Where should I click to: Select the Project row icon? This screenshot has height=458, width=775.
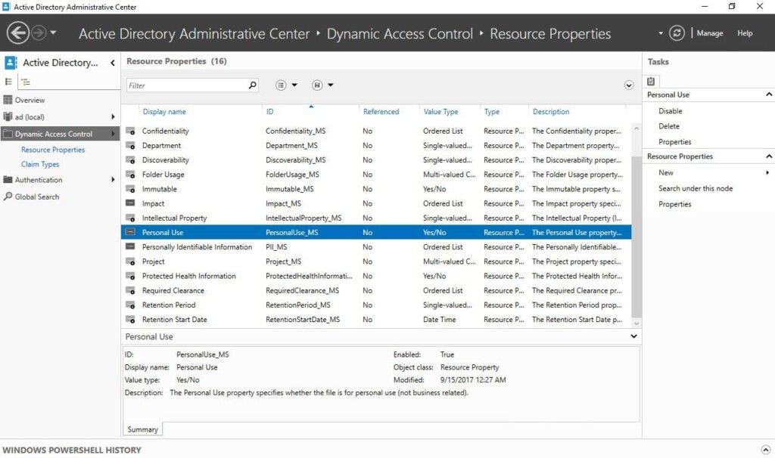pyautogui.click(x=130, y=261)
